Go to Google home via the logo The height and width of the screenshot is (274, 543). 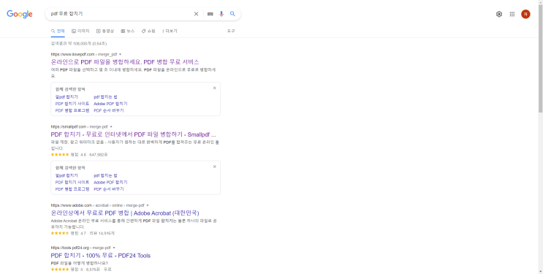(20, 14)
